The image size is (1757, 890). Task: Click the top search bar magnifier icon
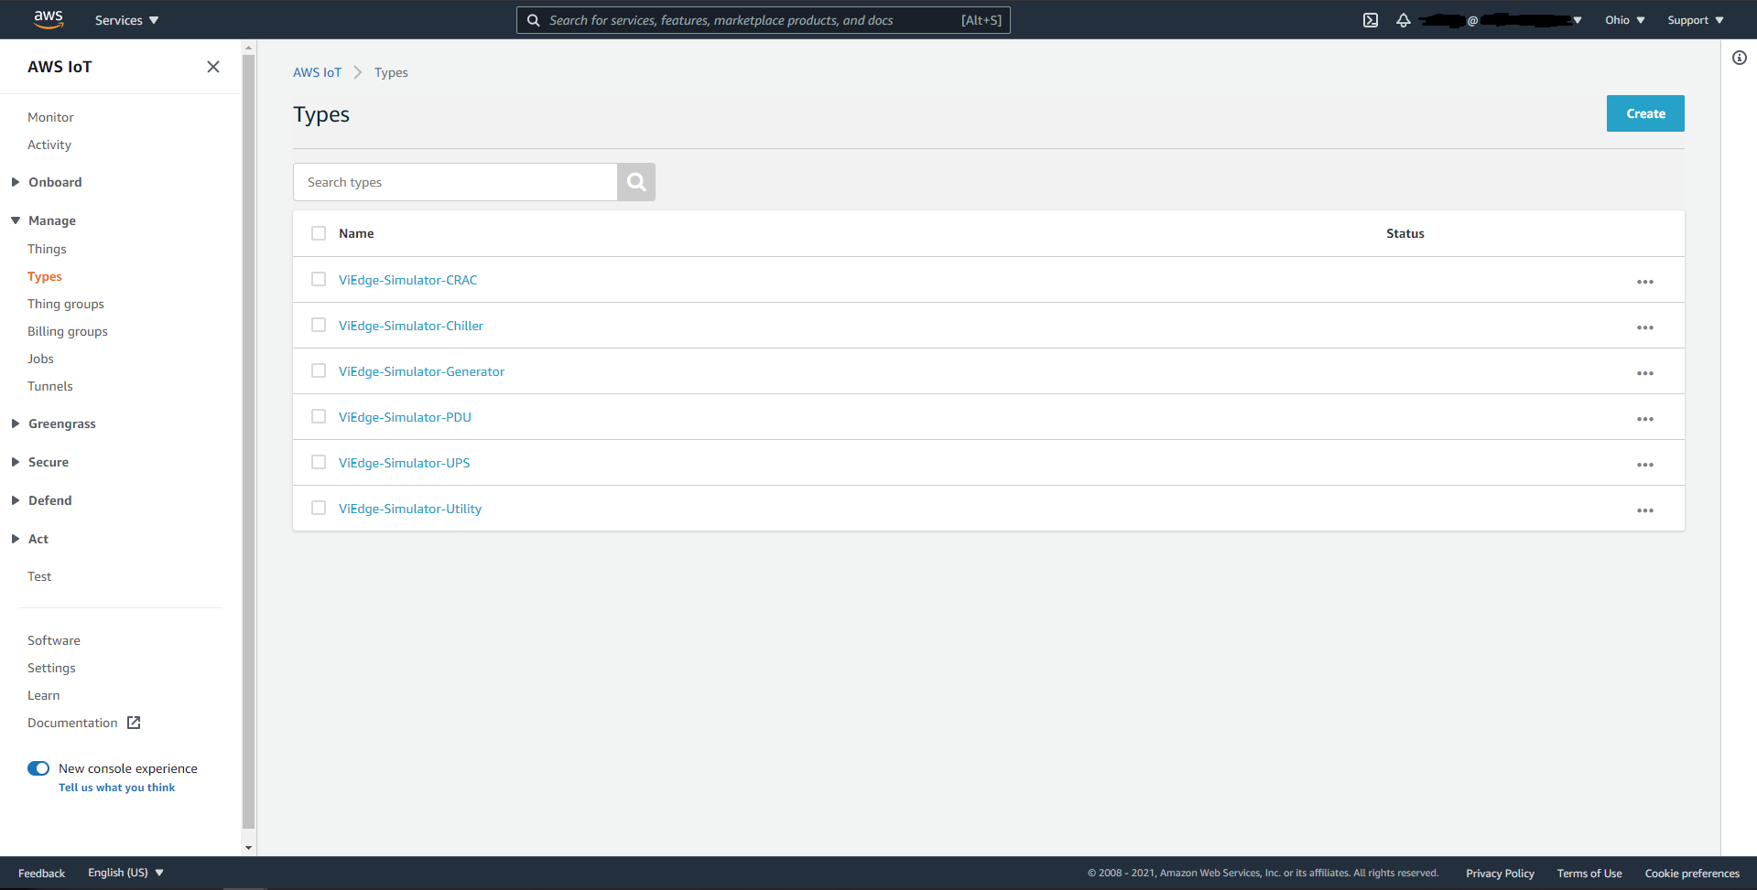pos(533,20)
